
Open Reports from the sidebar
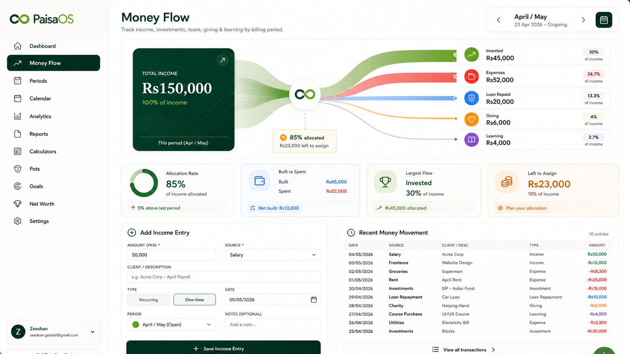(x=54, y=134)
